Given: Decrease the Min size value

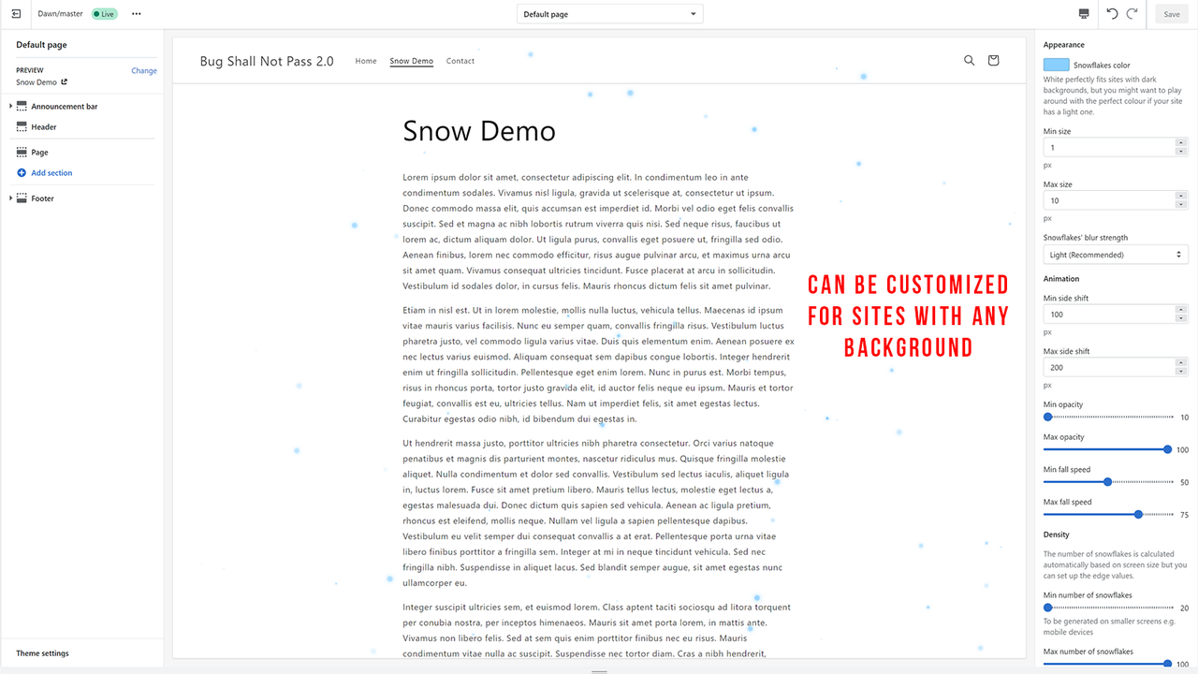Looking at the screenshot, I should 1181,152.
